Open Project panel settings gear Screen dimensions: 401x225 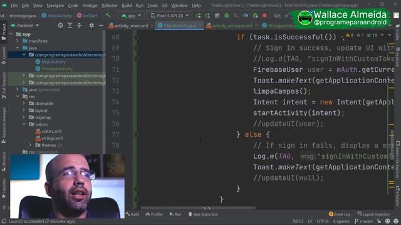pos(91,25)
